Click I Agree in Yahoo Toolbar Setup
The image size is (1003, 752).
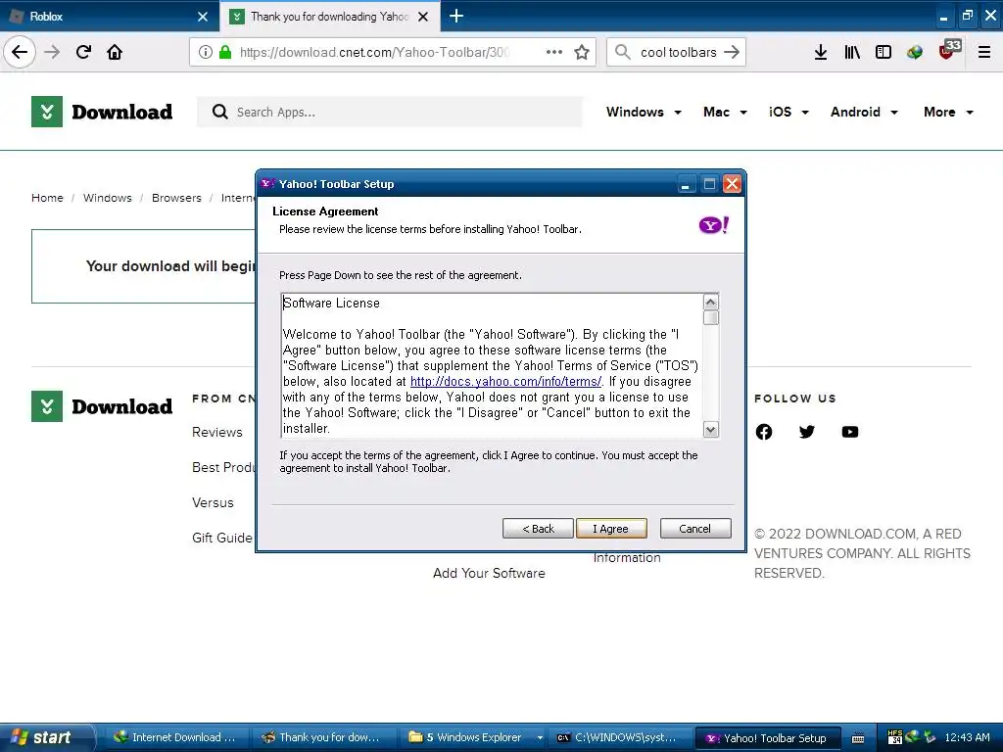[x=611, y=528]
